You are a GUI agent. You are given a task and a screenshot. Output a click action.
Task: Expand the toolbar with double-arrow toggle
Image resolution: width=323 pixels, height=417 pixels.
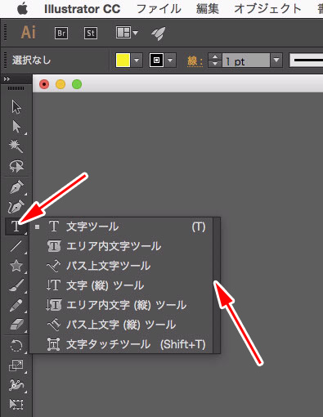click(7, 79)
